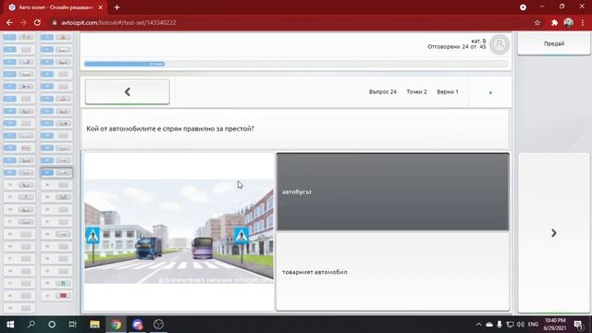Open Discord from taskbar

tap(138, 325)
